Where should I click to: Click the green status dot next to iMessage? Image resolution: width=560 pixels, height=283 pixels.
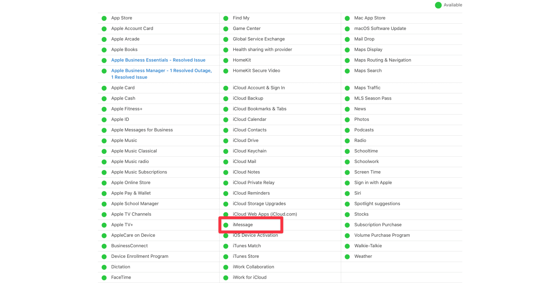226,225
